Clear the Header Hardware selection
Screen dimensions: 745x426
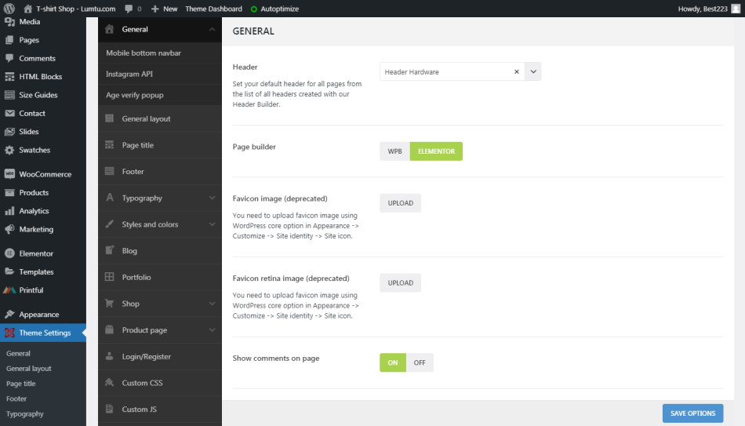[516, 71]
